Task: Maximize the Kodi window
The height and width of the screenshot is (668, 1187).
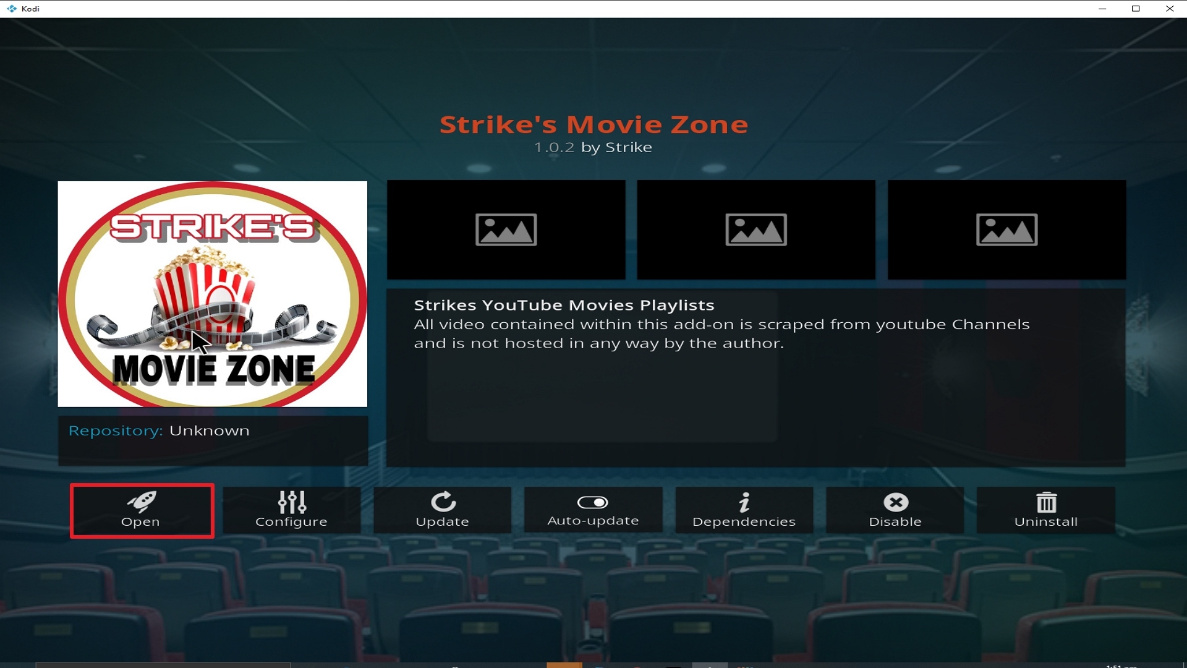Action: (1136, 9)
